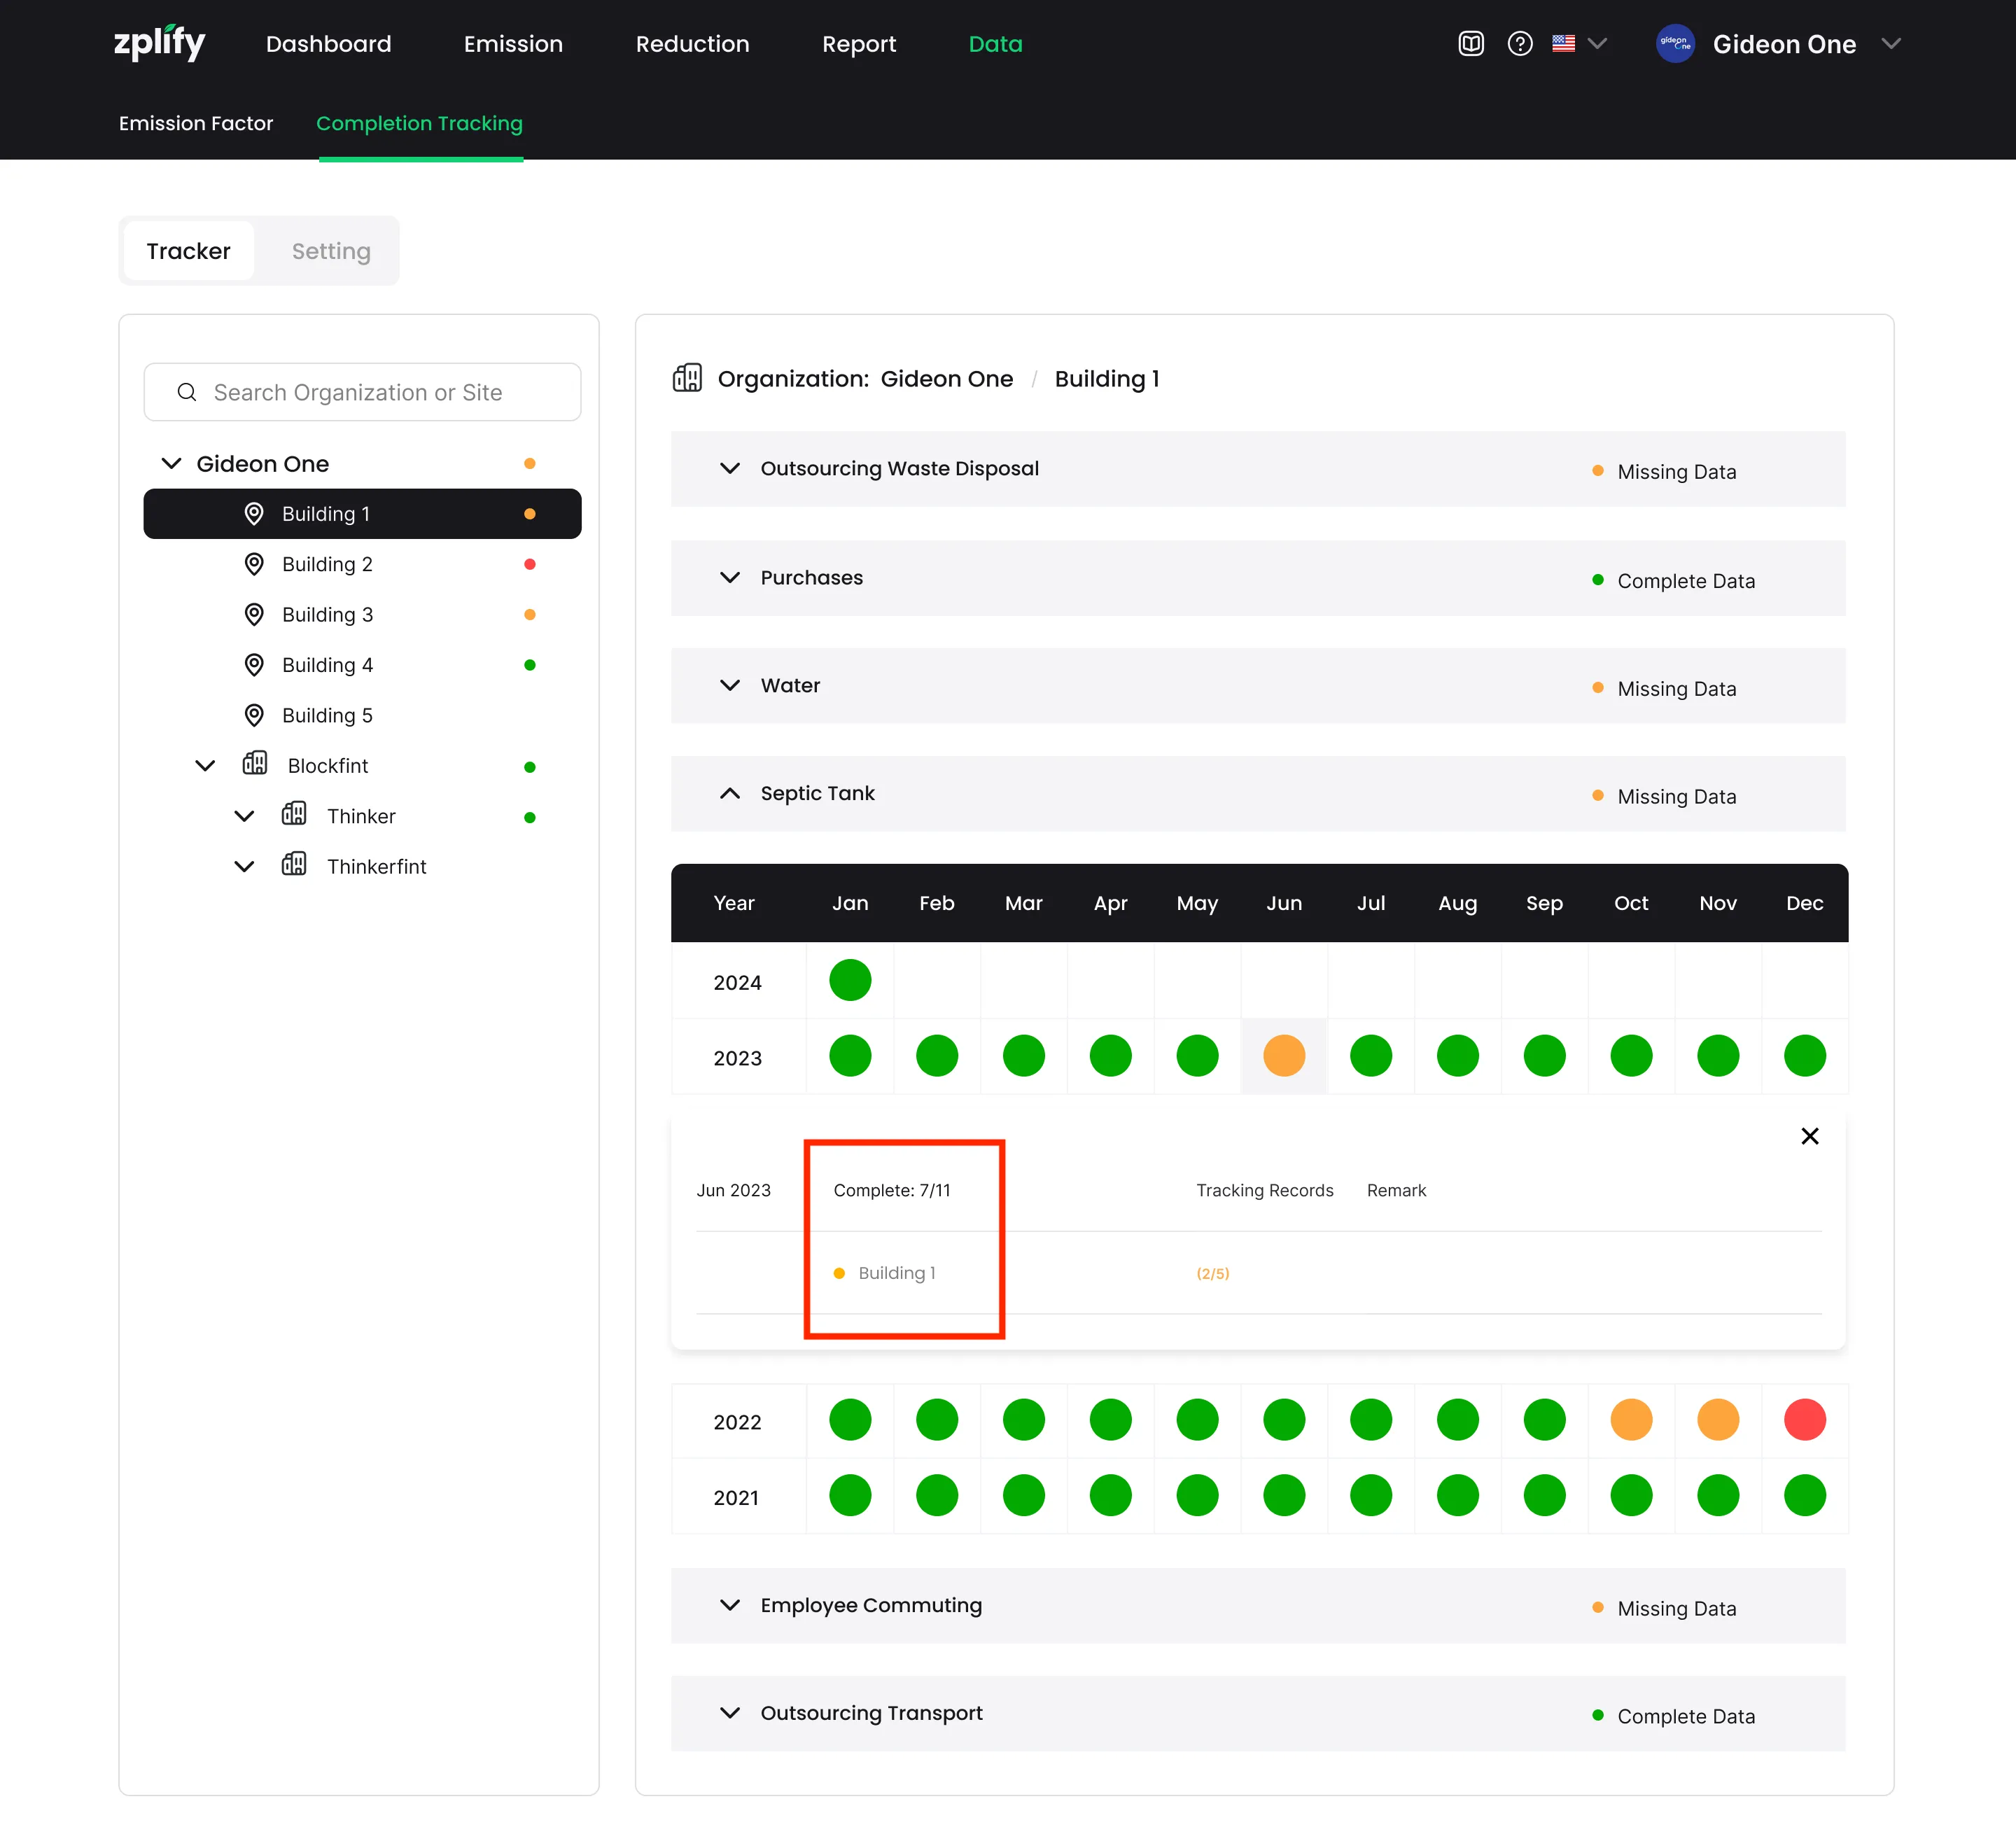Click the US flag language icon
This screenshot has height=1841, width=2016.
(1563, 43)
